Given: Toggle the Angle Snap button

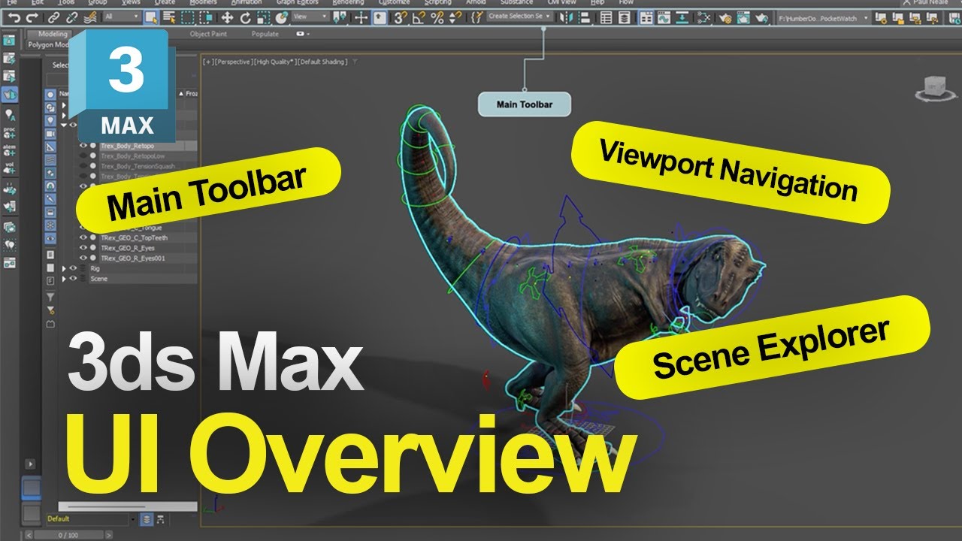Looking at the screenshot, I should point(419,17).
